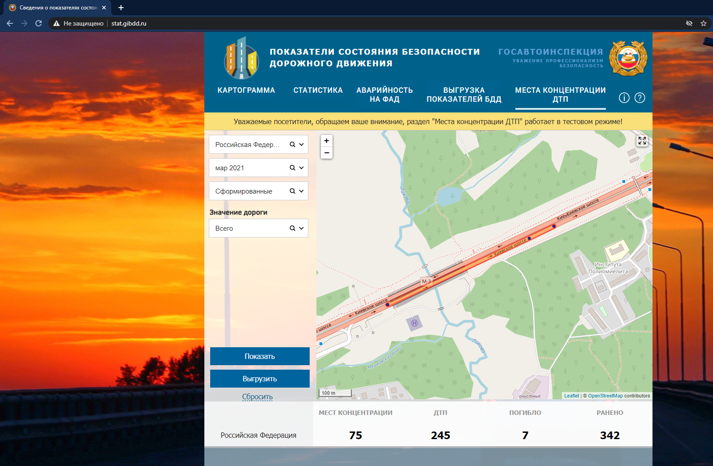Close the Сведения о показателях tab
This screenshot has width=713, height=466.
click(104, 8)
